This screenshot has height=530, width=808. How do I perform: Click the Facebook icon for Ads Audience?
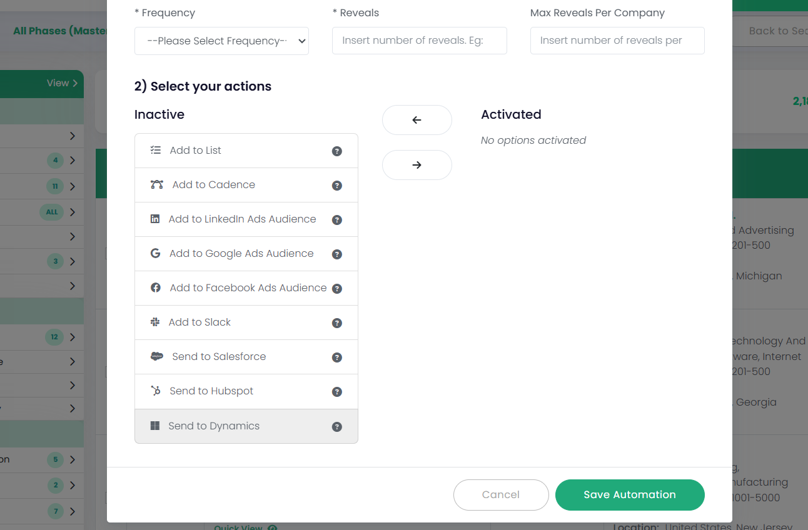(156, 288)
